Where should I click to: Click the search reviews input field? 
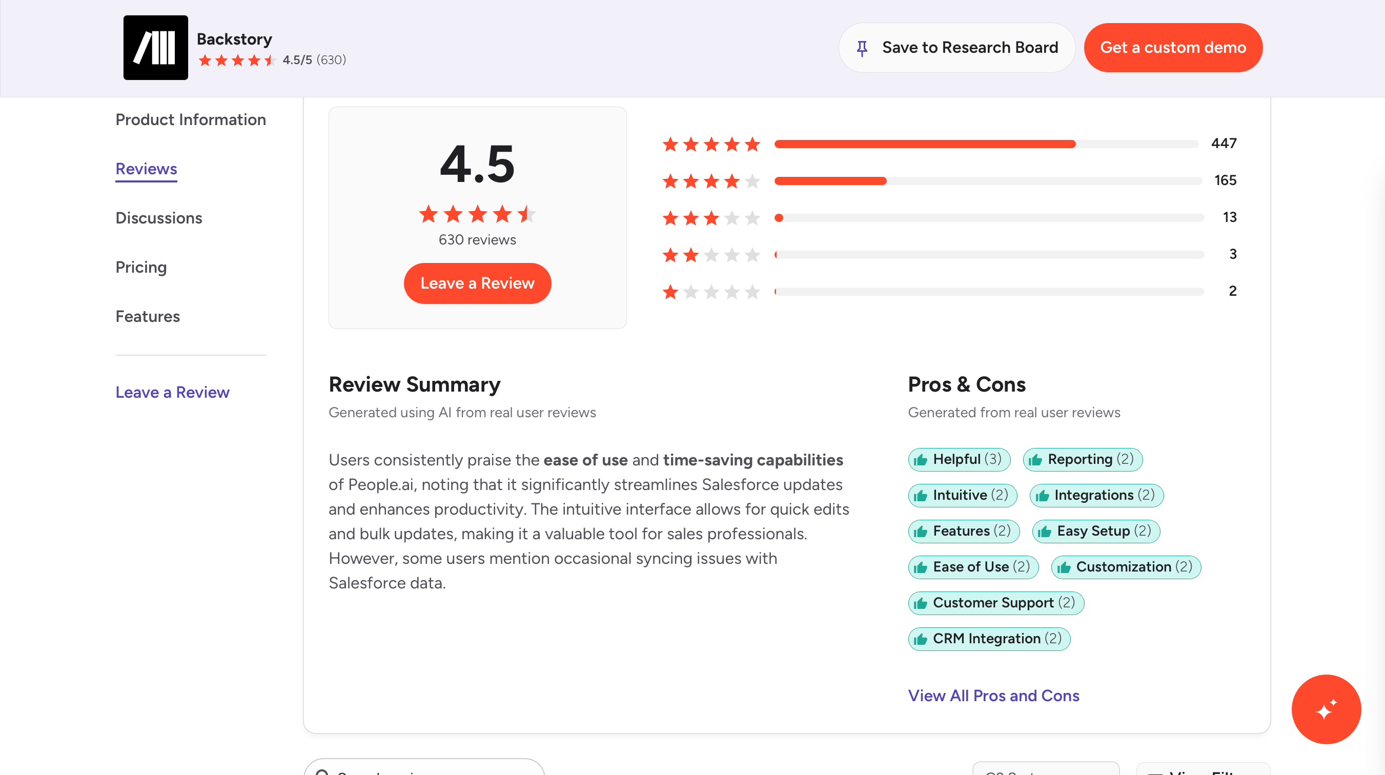point(425,769)
